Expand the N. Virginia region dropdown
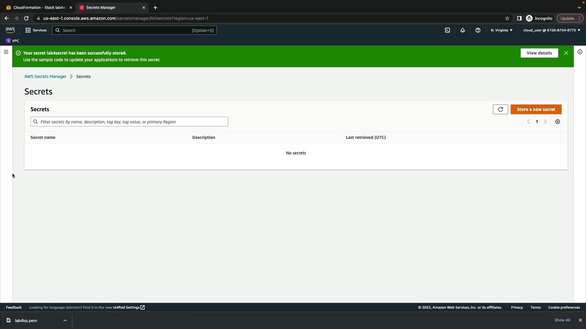The image size is (586, 329). tap(501, 30)
